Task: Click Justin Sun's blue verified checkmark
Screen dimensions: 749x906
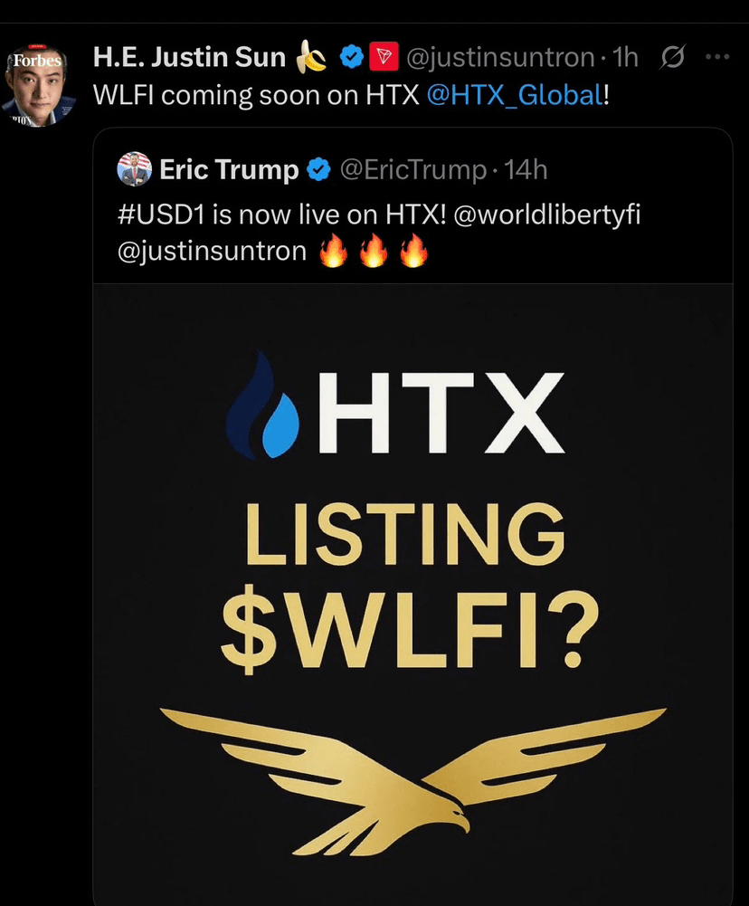Action: (x=351, y=57)
